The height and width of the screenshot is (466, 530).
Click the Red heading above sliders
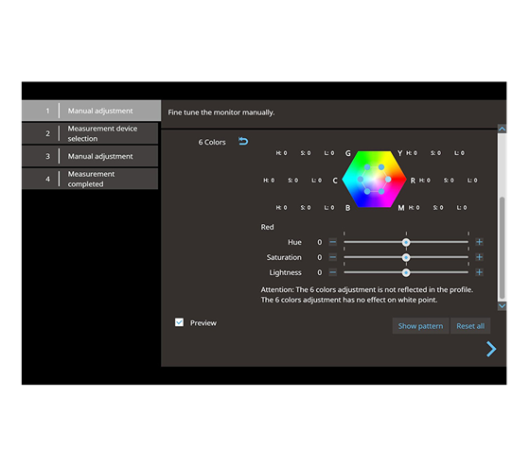[267, 227]
